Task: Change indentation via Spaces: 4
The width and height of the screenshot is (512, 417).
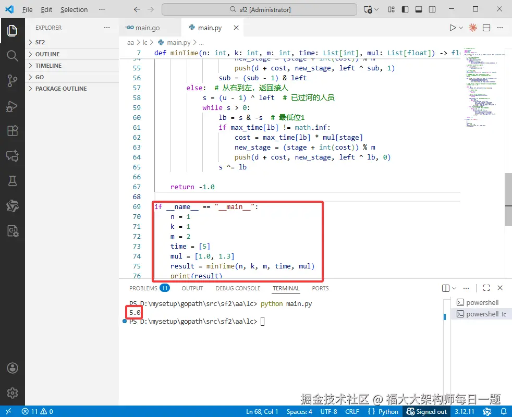Action: [299, 411]
